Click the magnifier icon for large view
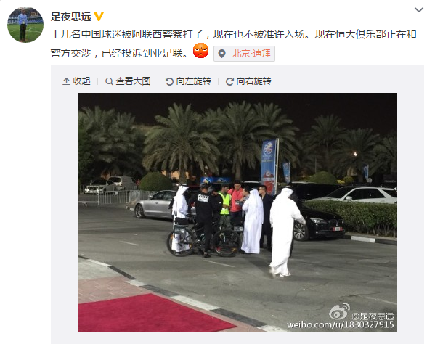The width and height of the screenshot is (427, 344). (x=109, y=81)
